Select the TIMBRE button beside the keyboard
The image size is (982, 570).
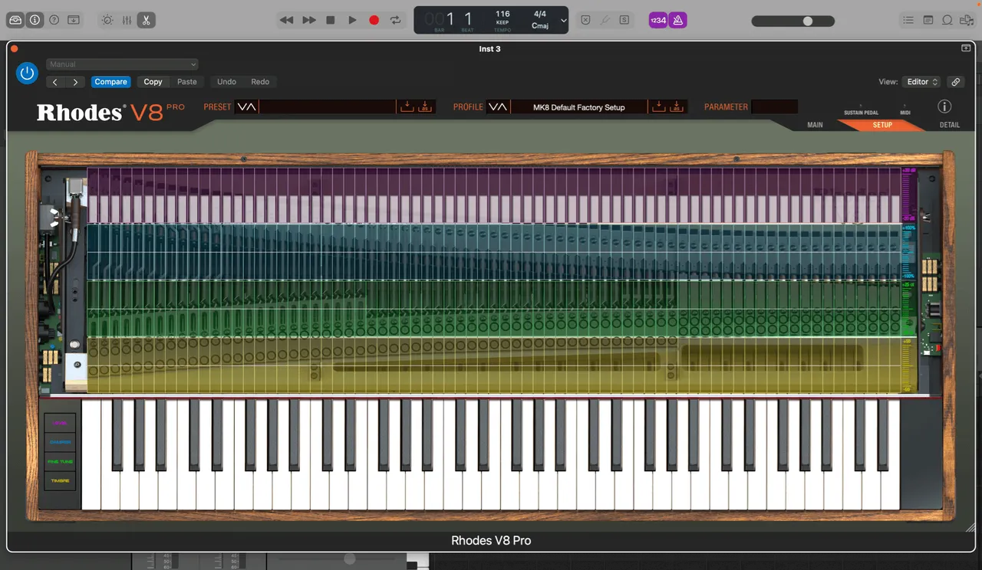(60, 481)
